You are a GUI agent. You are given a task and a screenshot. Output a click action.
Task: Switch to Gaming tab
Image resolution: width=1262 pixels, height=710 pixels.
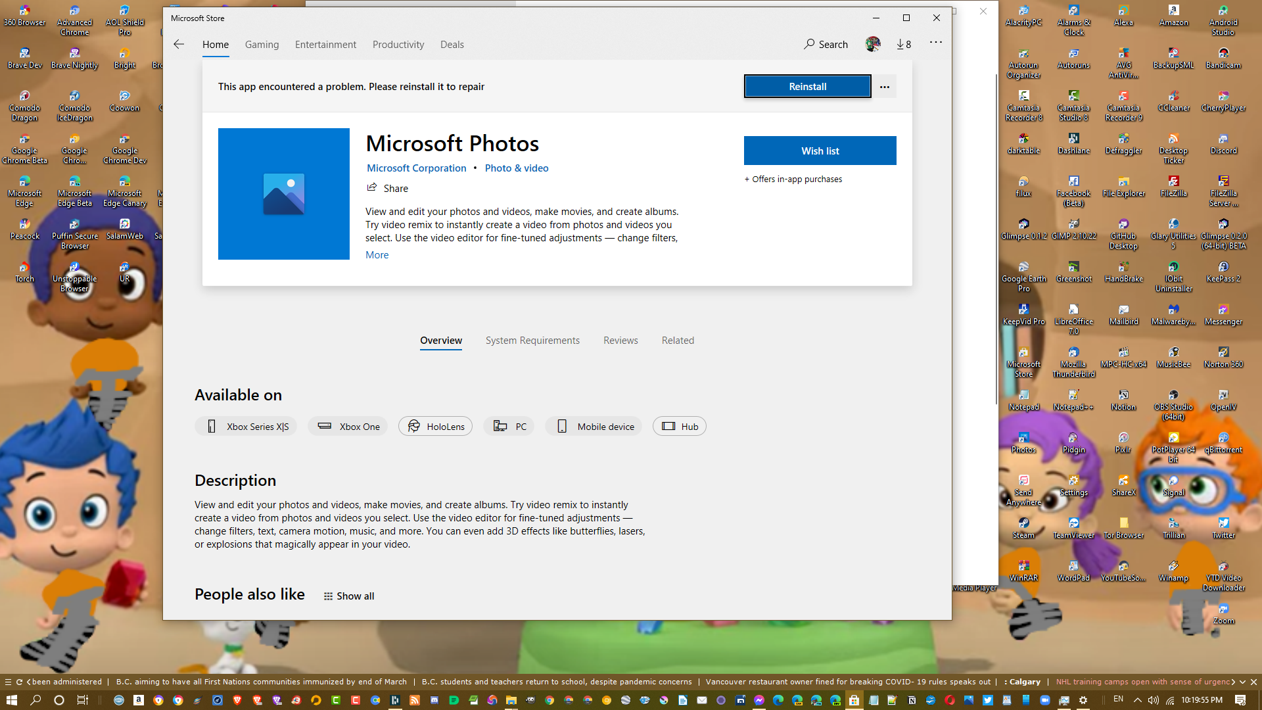tap(262, 44)
